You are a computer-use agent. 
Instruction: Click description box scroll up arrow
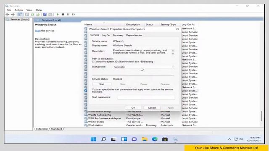[173, 51]
